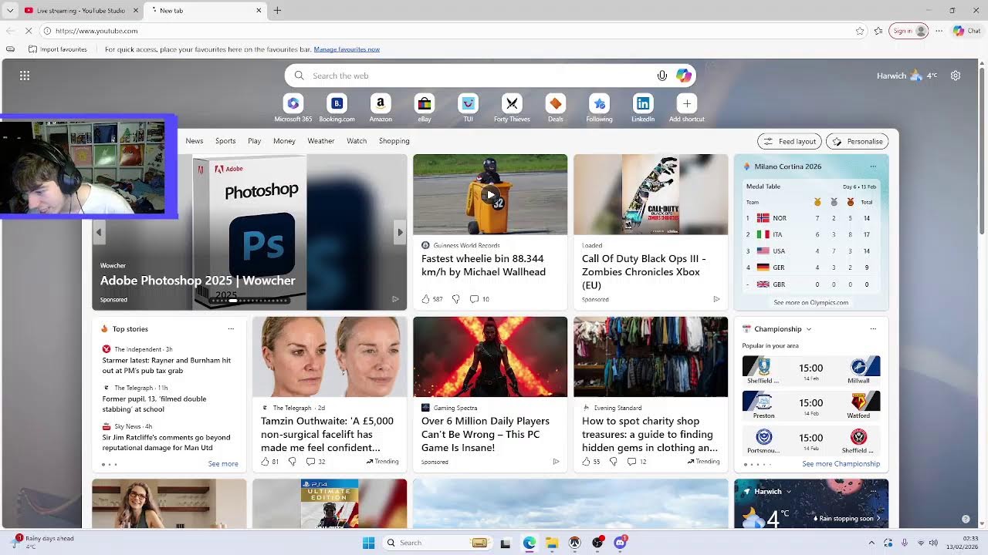Show hidden system tray icons
This screenshot has width=988, height=555.
[872, 543]
